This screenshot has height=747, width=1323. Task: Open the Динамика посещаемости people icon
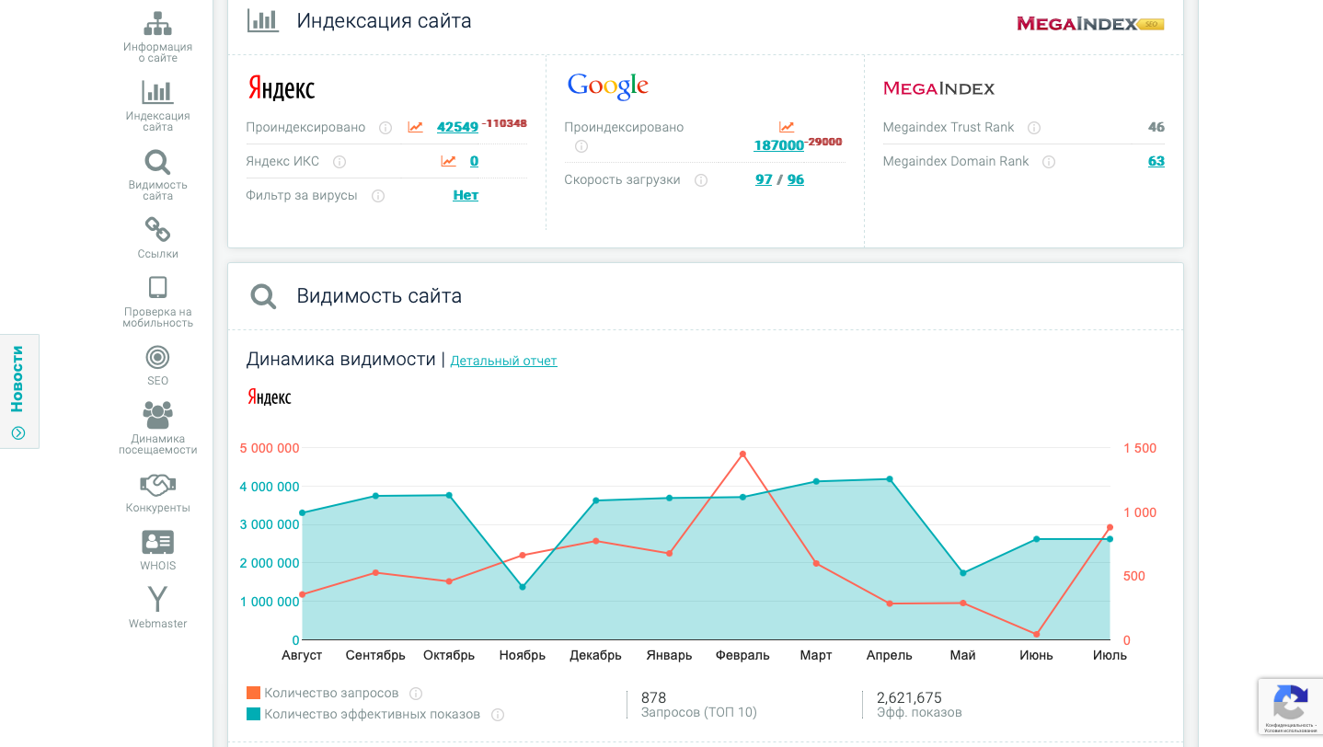(x=157, y=415)
